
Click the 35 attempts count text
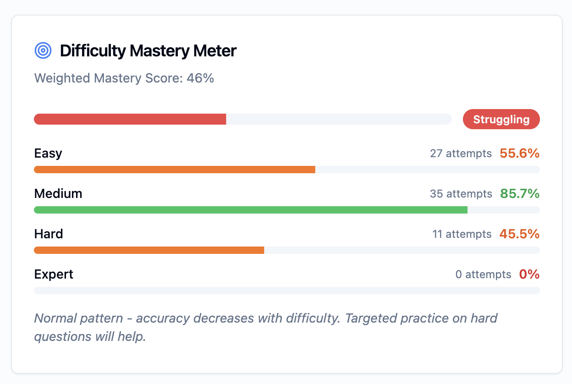click(461, 194)
